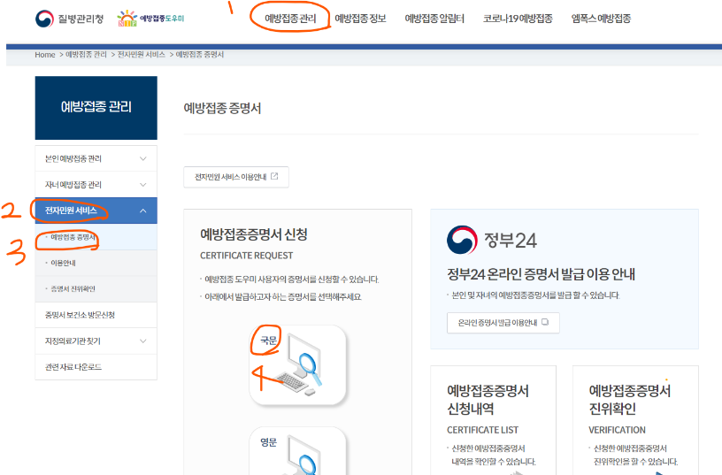Image resolution: width=722 pixels, height=475 pixels.
Task: Select the 국문 certificate request icon
Action: (x=297, y=365)
